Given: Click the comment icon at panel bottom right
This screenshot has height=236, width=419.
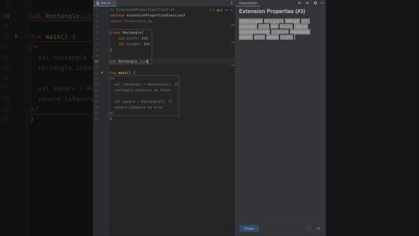Looking at the screenshot, I should (x=318, y=229).
